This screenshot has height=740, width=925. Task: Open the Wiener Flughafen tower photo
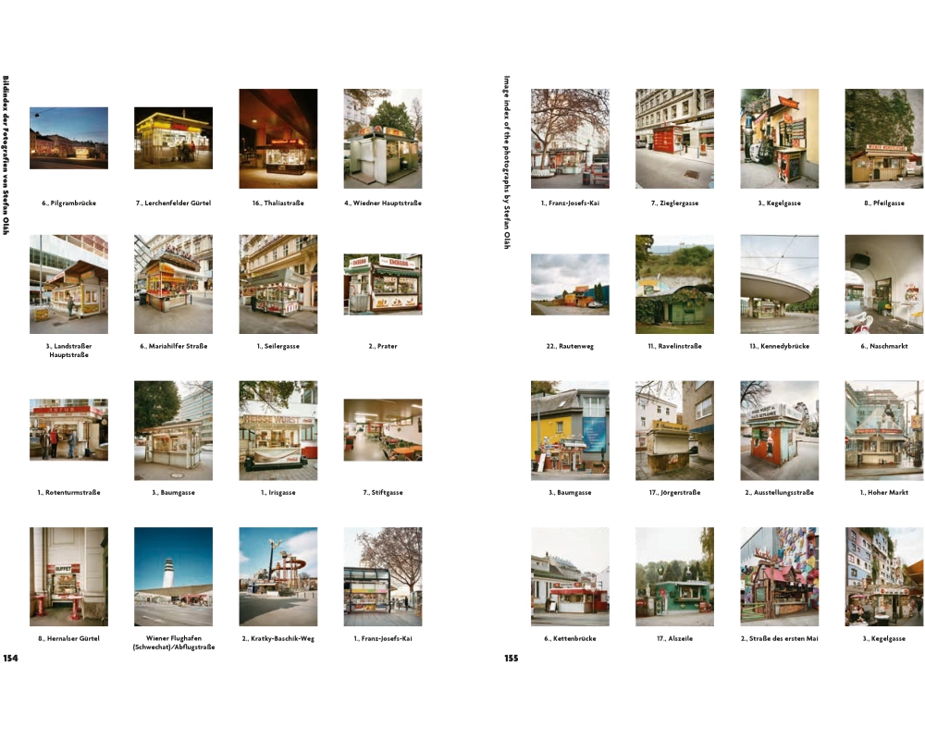pyautogui.click(x=173, y=577)
